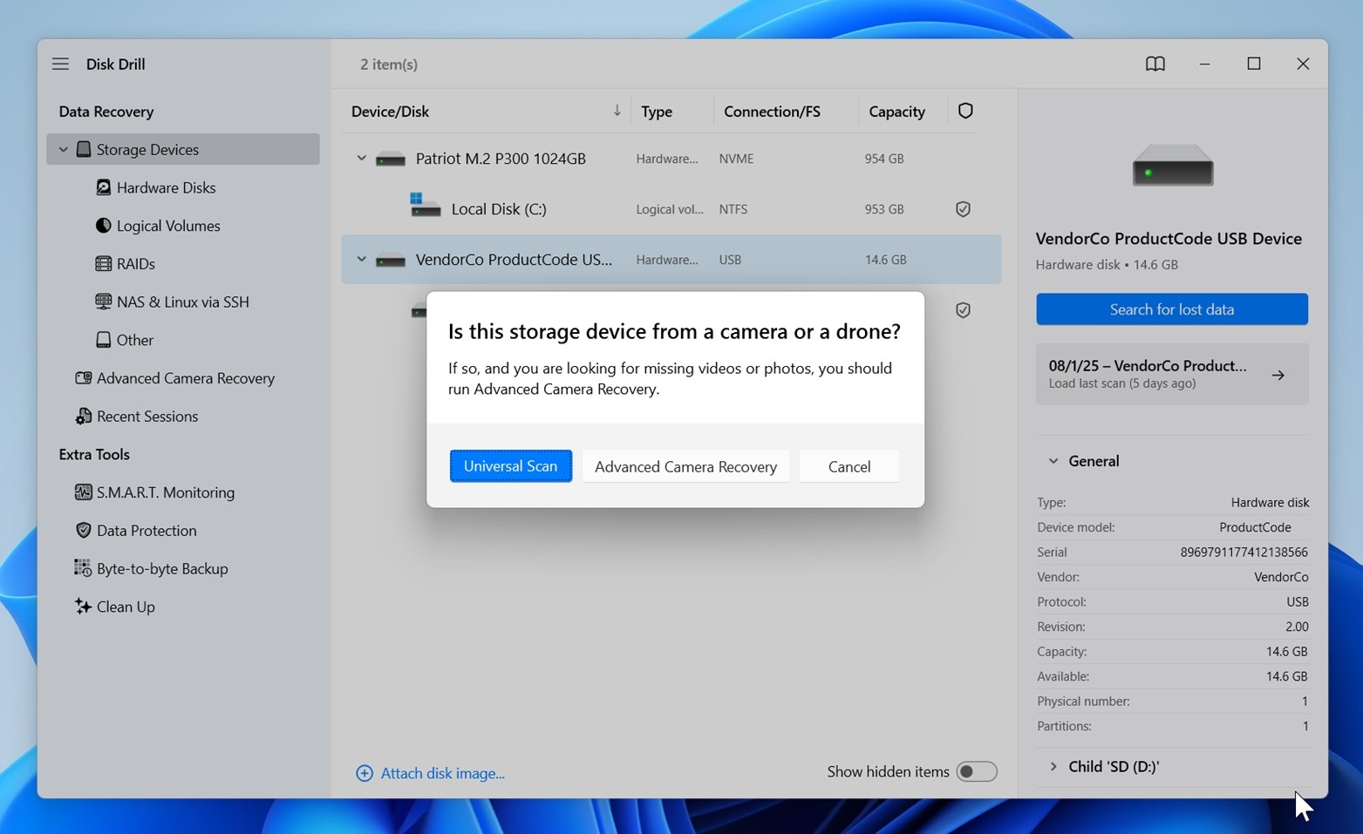Click the NVME connection cell
1363x834 pixels.
pyautogui.click(x=736, y=159)
